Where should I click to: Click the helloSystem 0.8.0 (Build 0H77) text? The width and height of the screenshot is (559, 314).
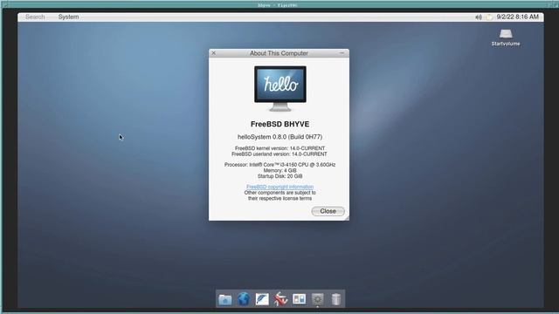[x=279, y=137]
